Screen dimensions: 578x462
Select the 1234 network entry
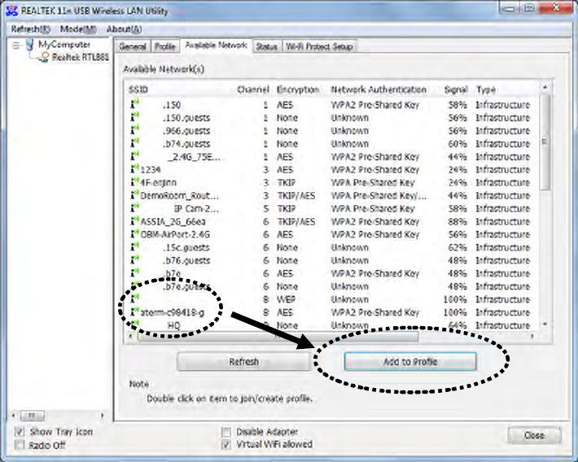[331, 169]
